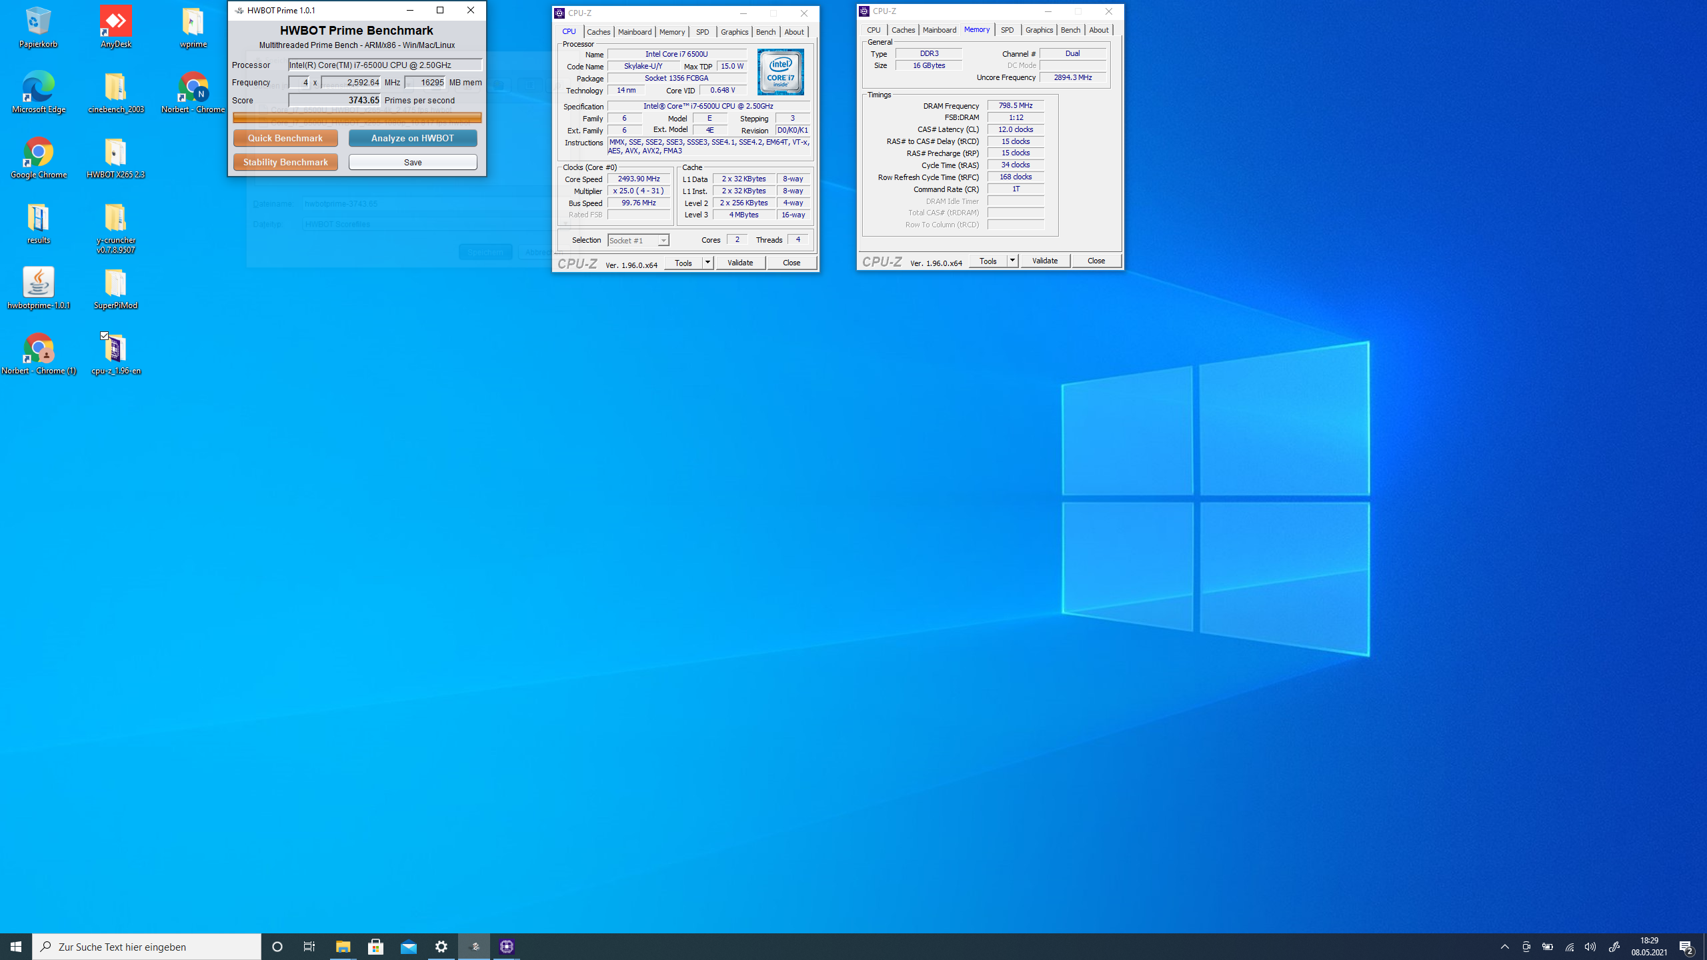Open the network Wi-Fi tray icon
Image resolution: width=1707 pixels, height=960 pixels.
(1569, 947)
